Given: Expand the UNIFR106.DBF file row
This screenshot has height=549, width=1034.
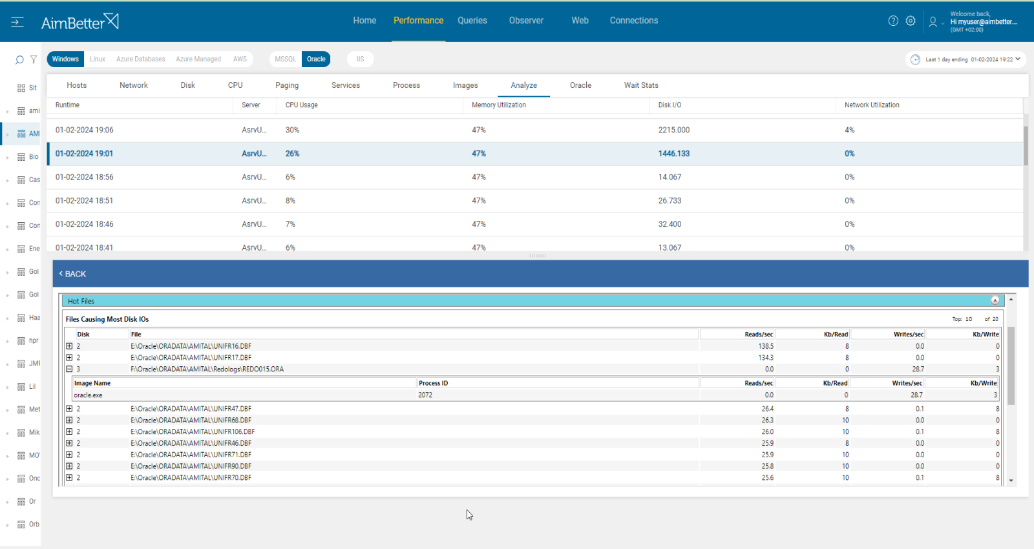Looking at the screenshot, I should click(69, 431).
